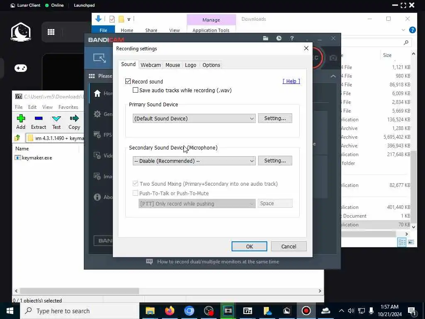425x319 pixels.
Task: Click the 7-Zip Extract button
Action: pyautogui.click(x=39, y=122)
